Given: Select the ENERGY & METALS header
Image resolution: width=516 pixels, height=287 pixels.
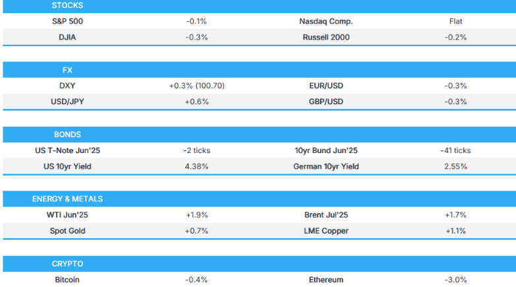Looking at the screenshot, I should [x=67, y=199].
